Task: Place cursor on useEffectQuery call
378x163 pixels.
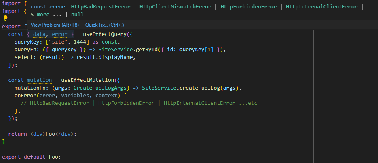Action: [105, 34]
